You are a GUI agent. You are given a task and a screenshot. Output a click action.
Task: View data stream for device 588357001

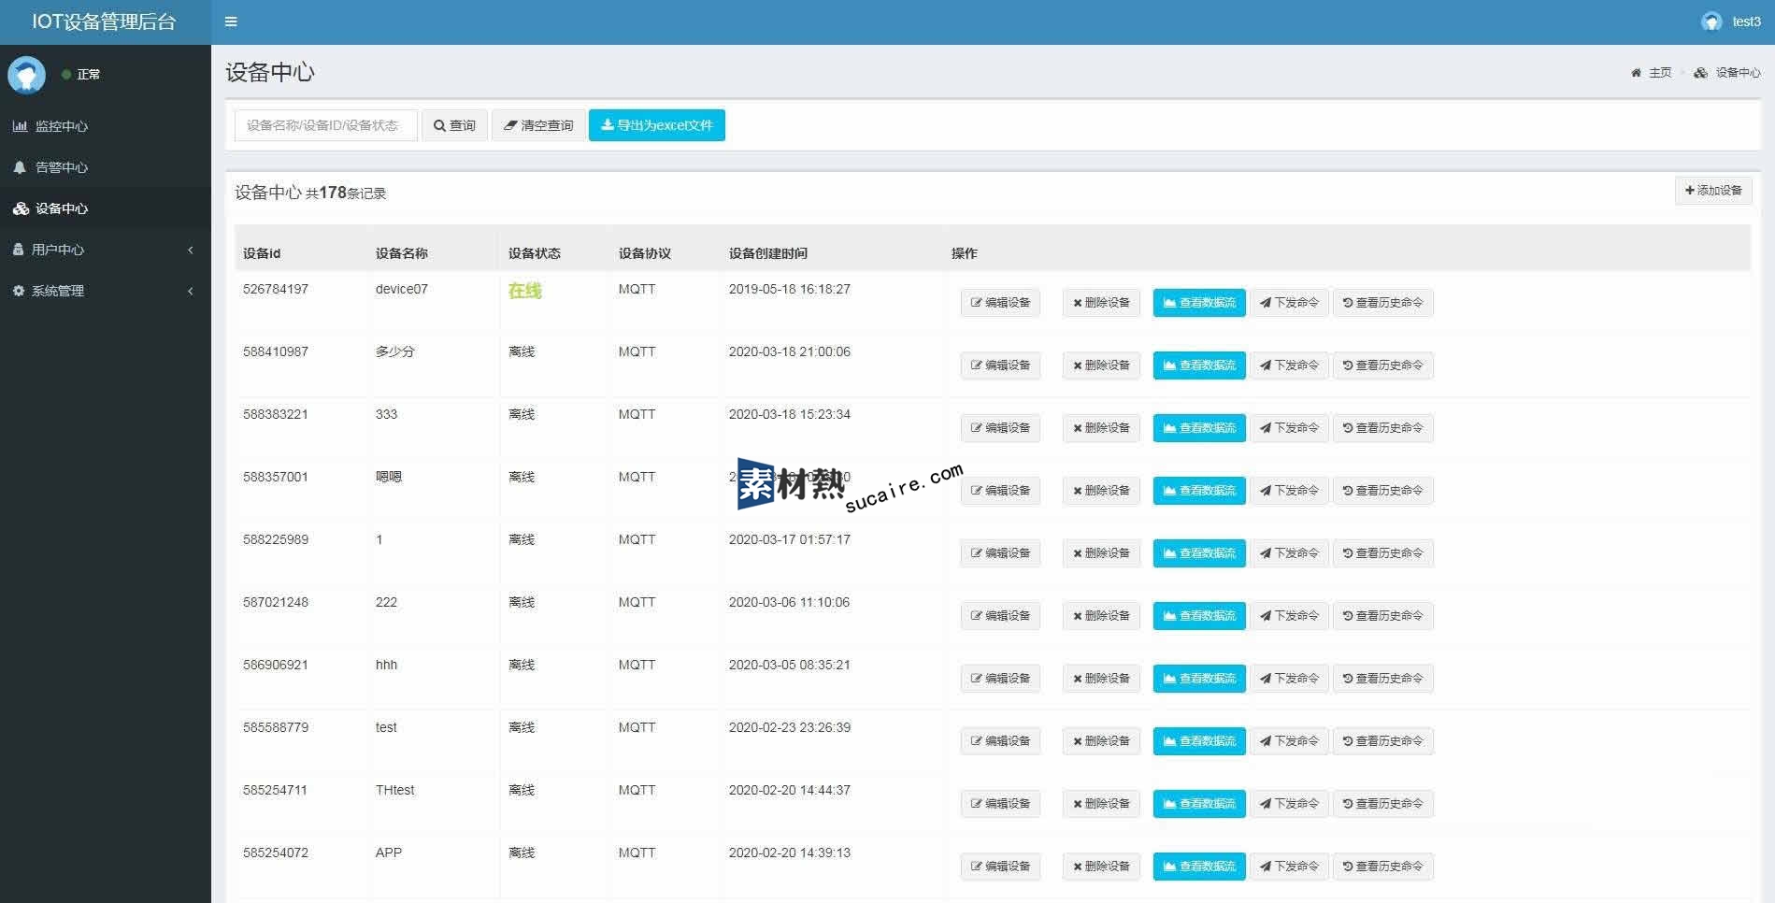point(1199,491)
